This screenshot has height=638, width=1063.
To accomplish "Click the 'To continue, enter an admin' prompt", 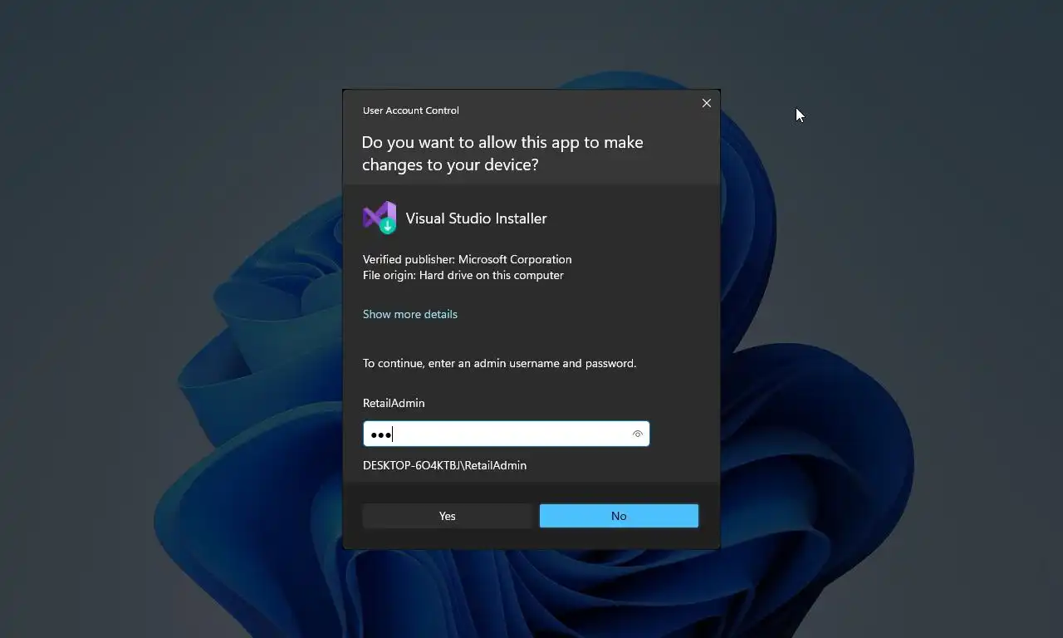I will tap(499, 363).
